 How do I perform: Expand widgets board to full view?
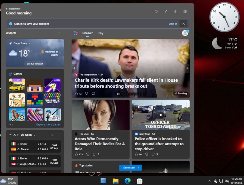pos(166,11)
